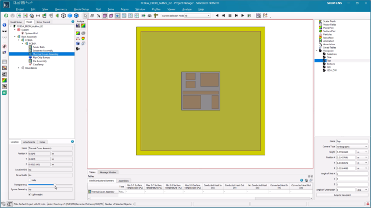Image resolution: width=371 pixels, height=208 pixels.
Task: Select the Die Assembly tree item
Action: 40,61
